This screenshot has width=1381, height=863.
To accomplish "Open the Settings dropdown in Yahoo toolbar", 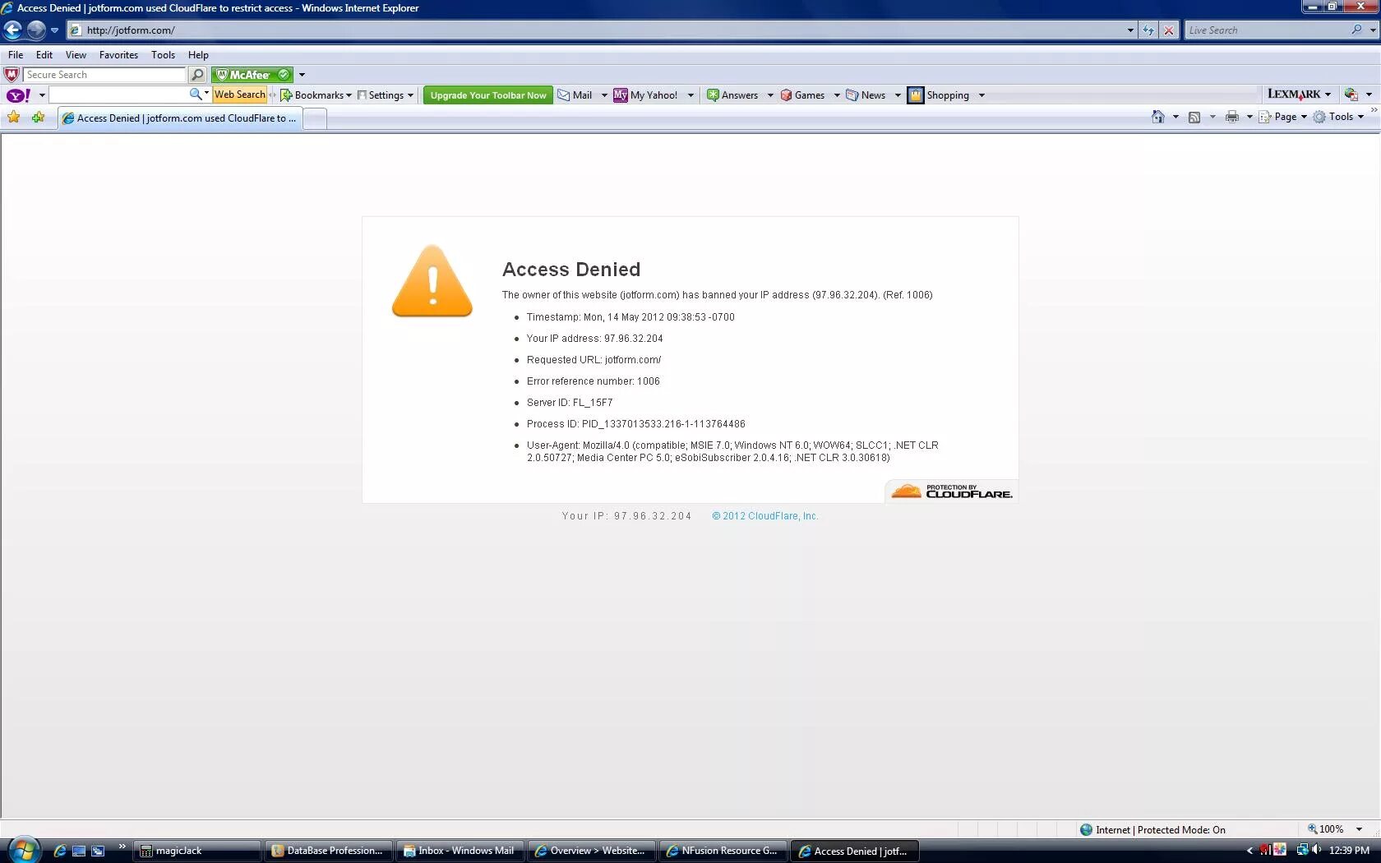I will click(386, 95).
